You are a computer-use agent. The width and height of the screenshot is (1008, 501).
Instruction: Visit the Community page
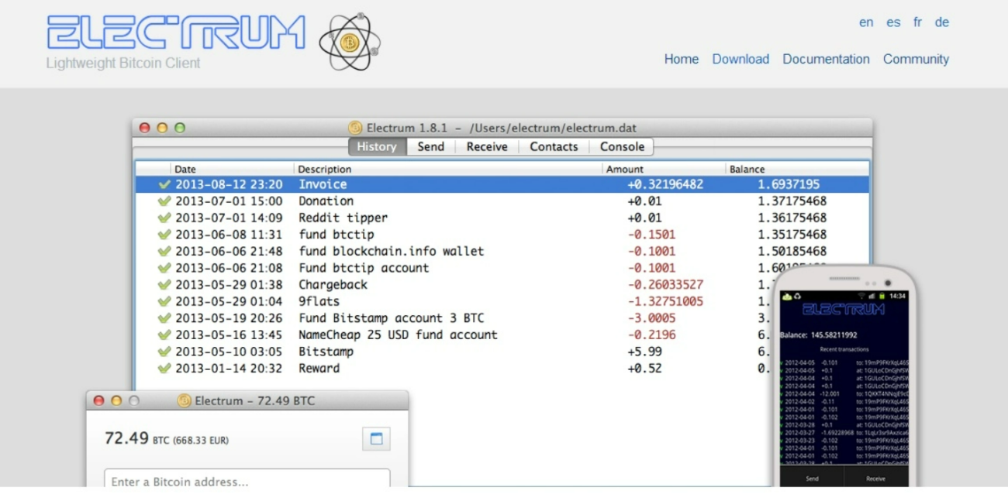916,59
